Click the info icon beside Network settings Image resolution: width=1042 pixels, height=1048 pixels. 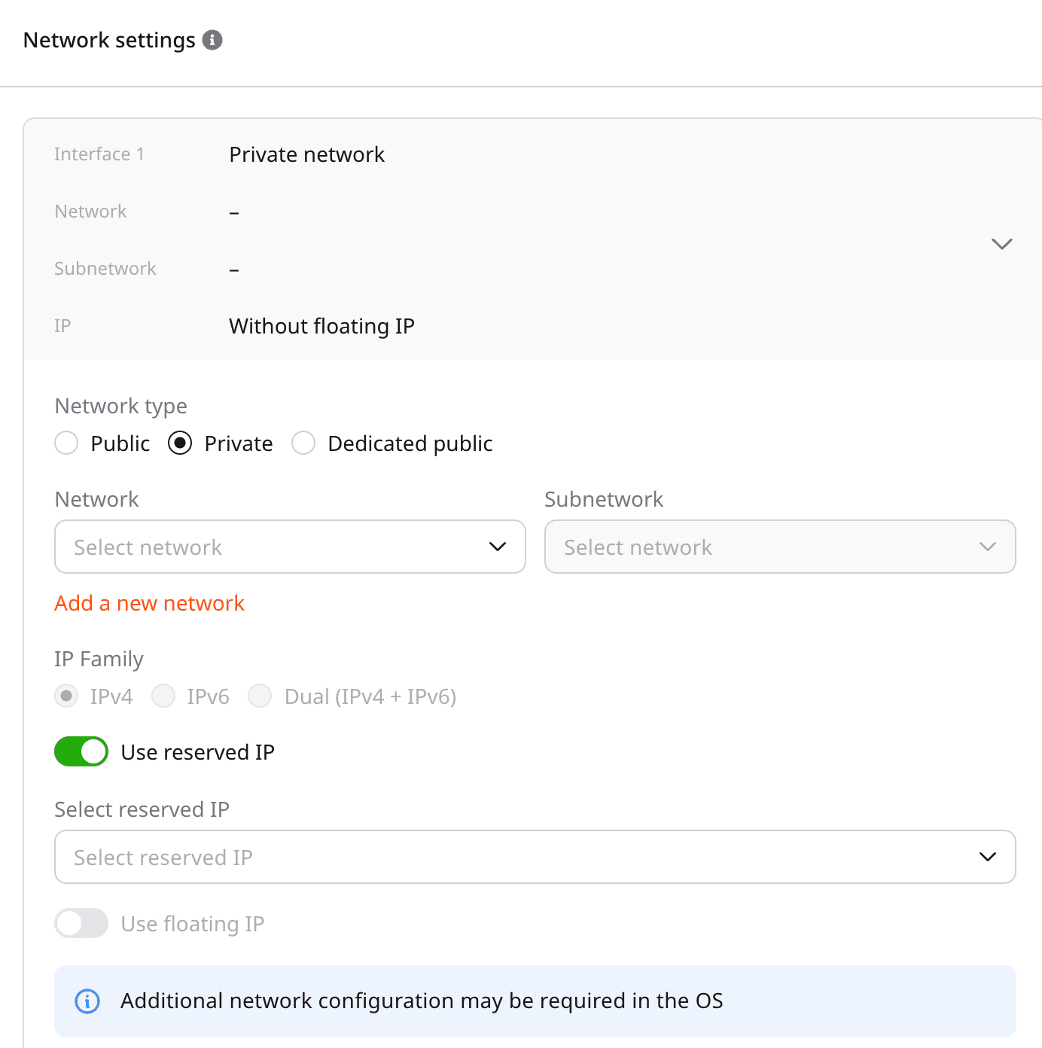click(x=212, y=40)
